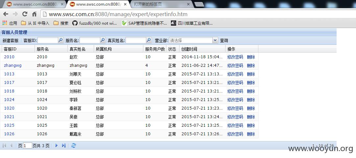Open customer ID link zhangwg
The width and height of the screenshot is (356, 158).
pos(13,66)
